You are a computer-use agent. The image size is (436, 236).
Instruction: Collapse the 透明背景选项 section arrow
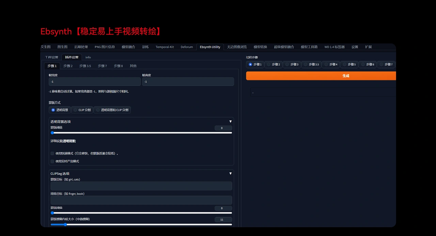click(x=231, y=122)
